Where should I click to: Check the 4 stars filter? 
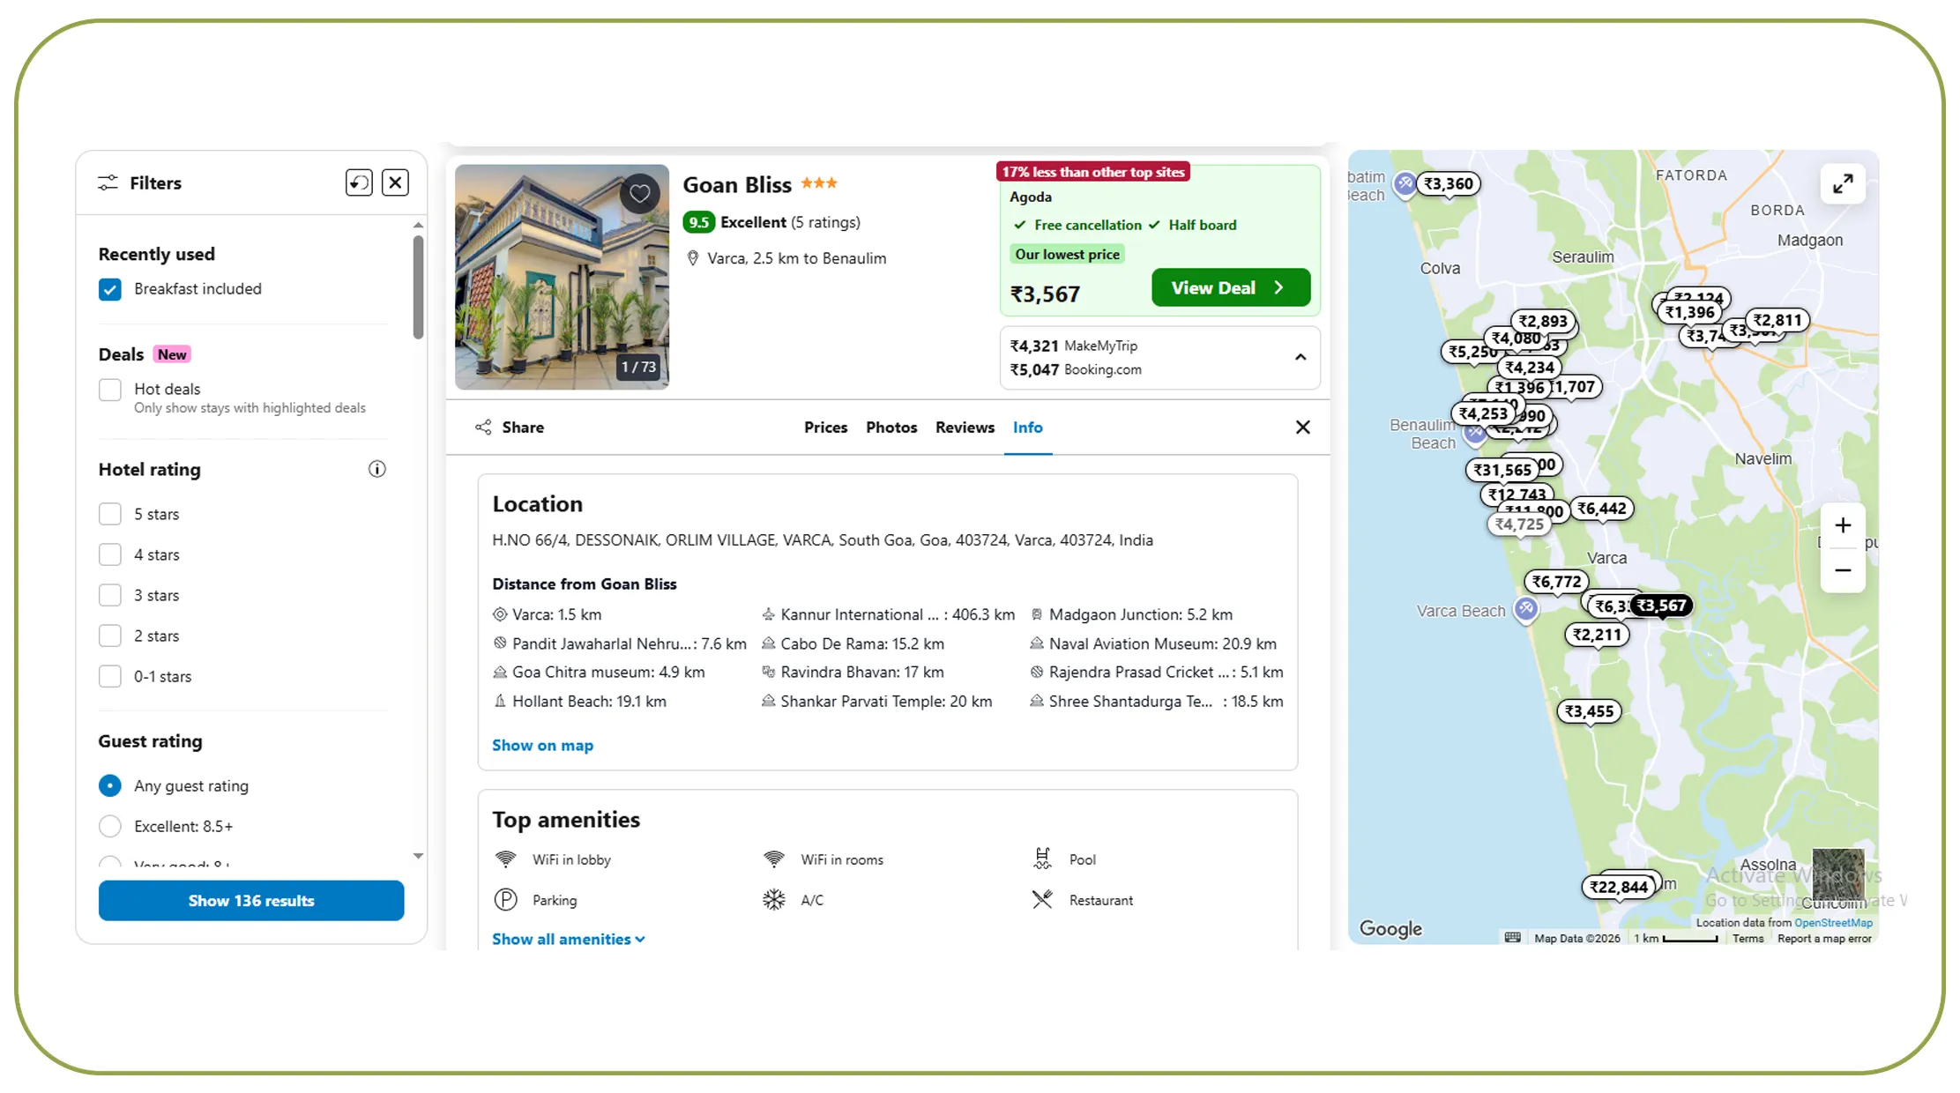pyautogui.click(x=110, y=554)
